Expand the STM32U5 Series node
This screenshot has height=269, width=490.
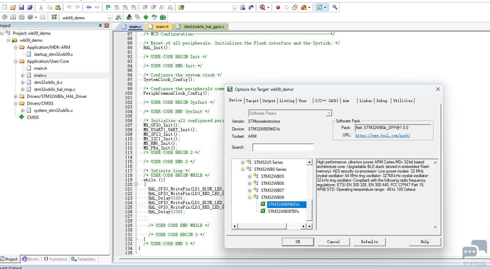pos(243,162)
